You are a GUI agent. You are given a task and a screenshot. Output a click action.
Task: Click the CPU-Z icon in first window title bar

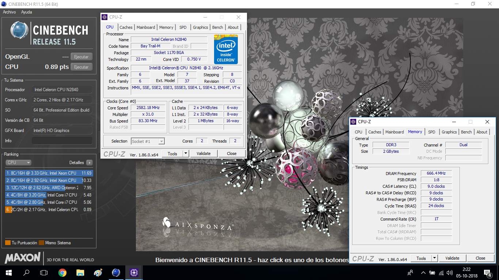coord(104,17)
